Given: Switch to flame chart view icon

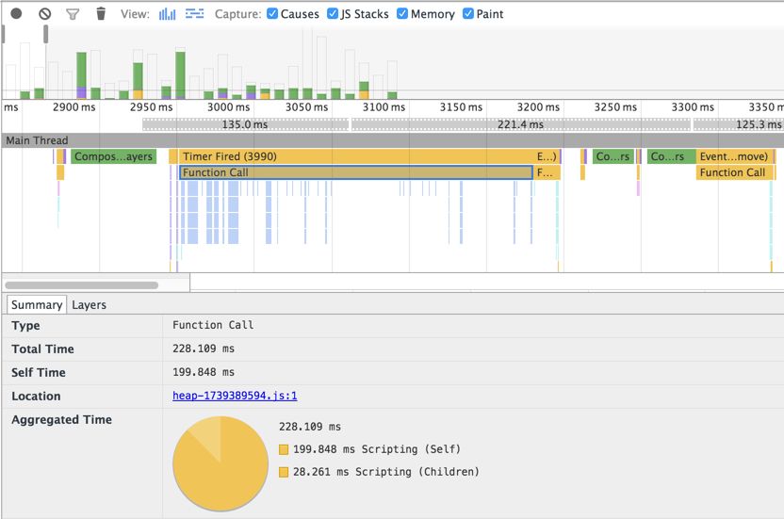Looking at the screenshot, I should (194, 13).
